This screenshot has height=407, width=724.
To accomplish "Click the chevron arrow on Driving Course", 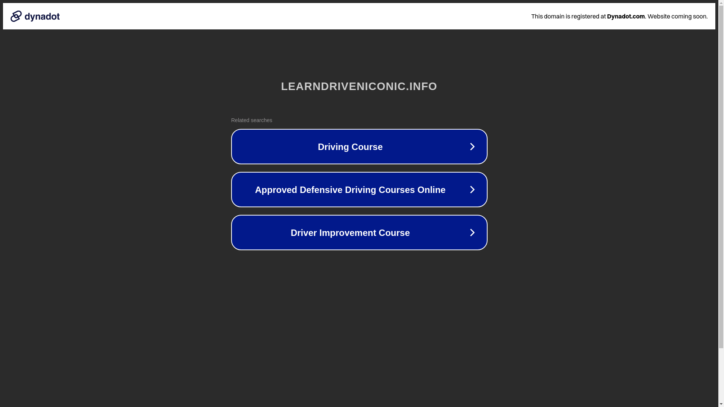I will point(472,147).
